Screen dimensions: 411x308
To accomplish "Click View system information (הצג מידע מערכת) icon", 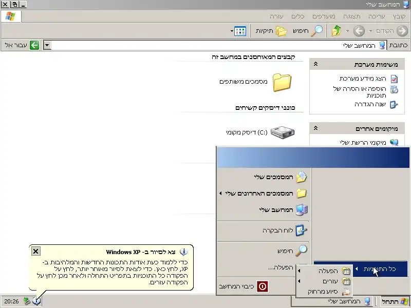I will click(394, 79).
